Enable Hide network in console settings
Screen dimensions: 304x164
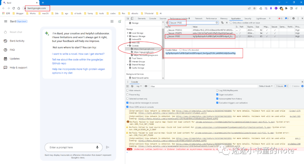tap(128, 90)
